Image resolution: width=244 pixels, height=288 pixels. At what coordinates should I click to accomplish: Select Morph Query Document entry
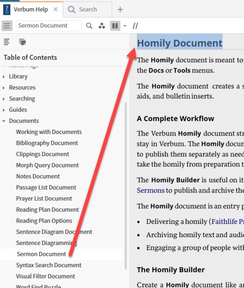click(x=47, y=165)
